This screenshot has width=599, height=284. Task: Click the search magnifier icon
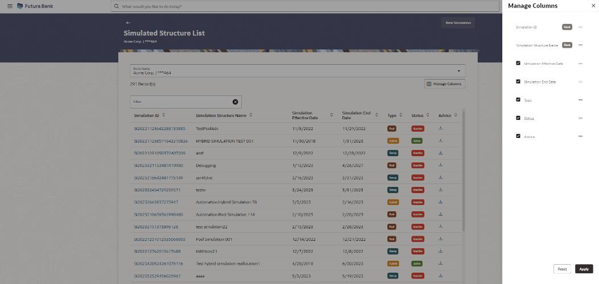116,6
